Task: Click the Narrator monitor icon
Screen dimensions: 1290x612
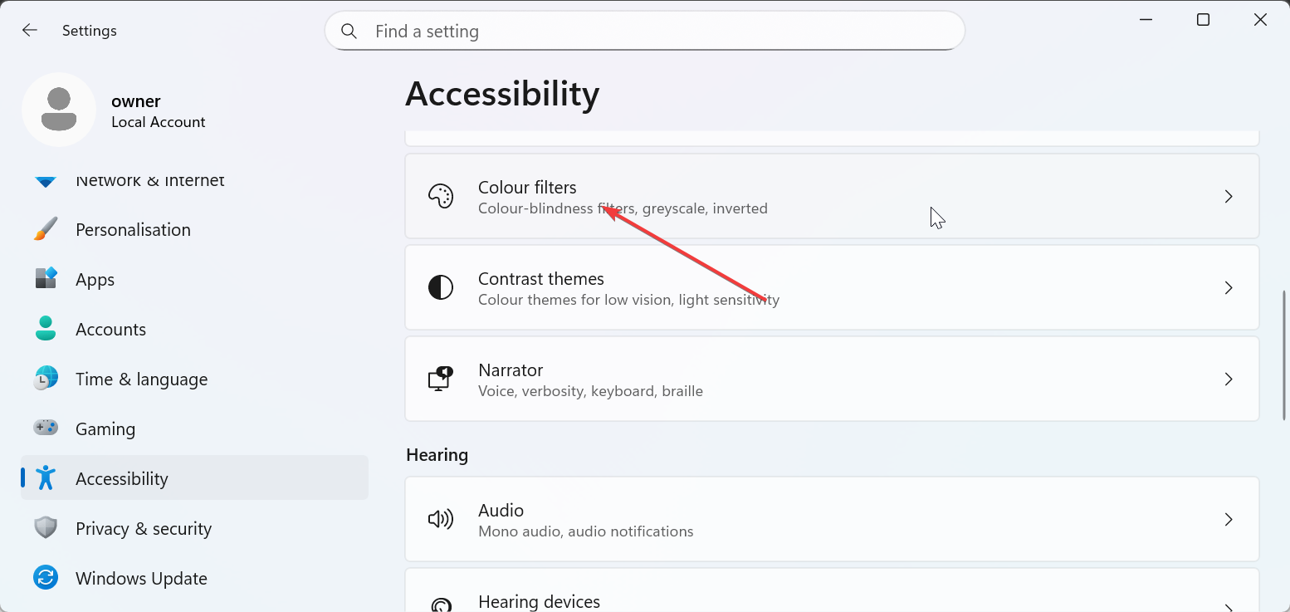Action: 441,379
